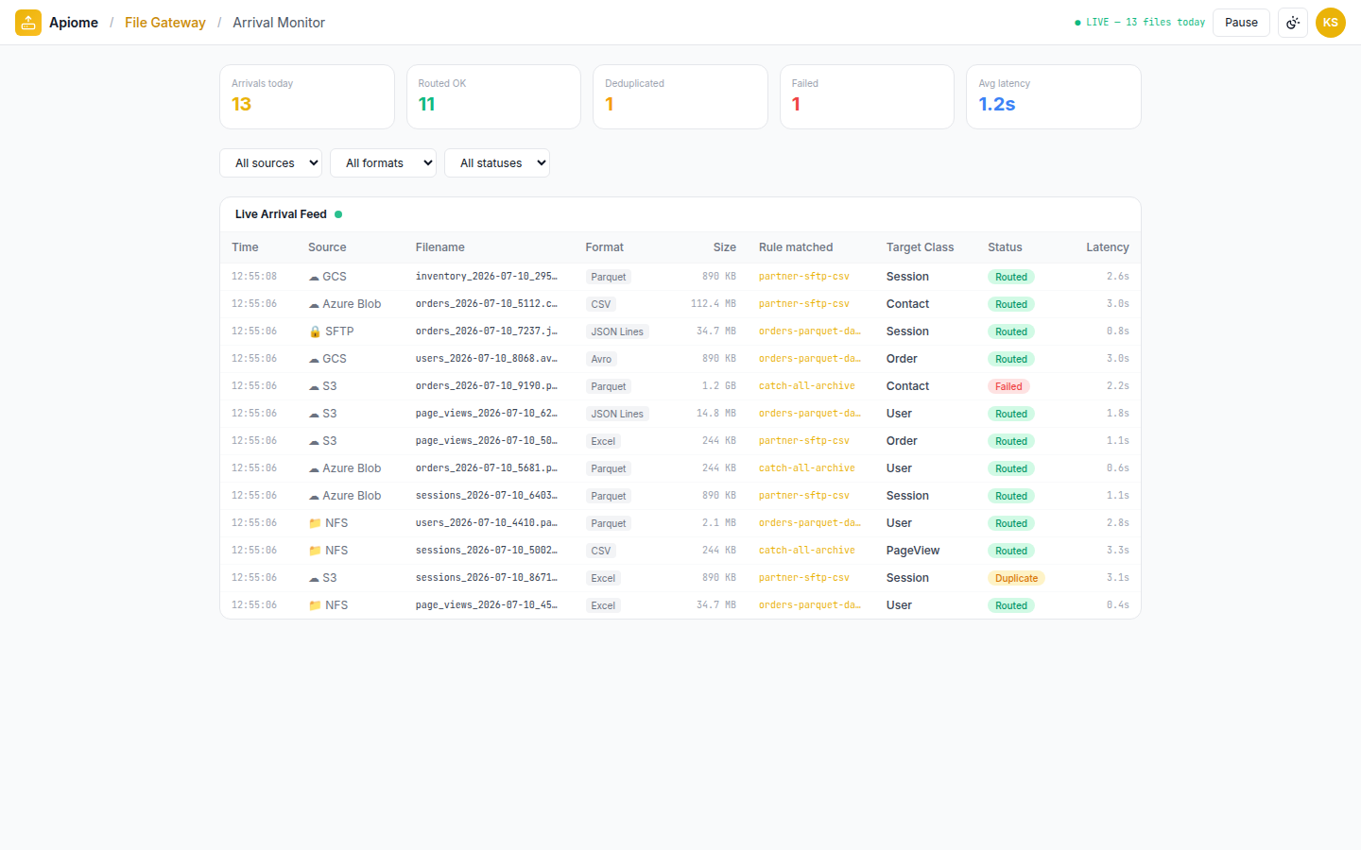
Task: Click the 0.4s latency value
Action: 1118,605
